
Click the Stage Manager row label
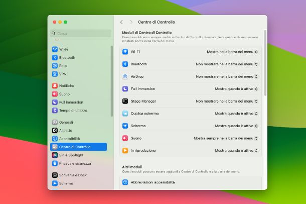click(143, 101)
